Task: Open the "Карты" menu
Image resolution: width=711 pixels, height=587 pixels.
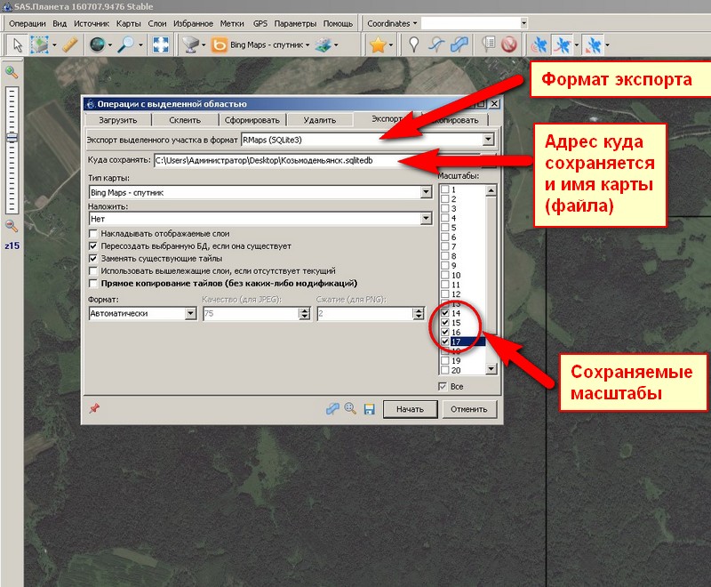Action: pos(128,22)
